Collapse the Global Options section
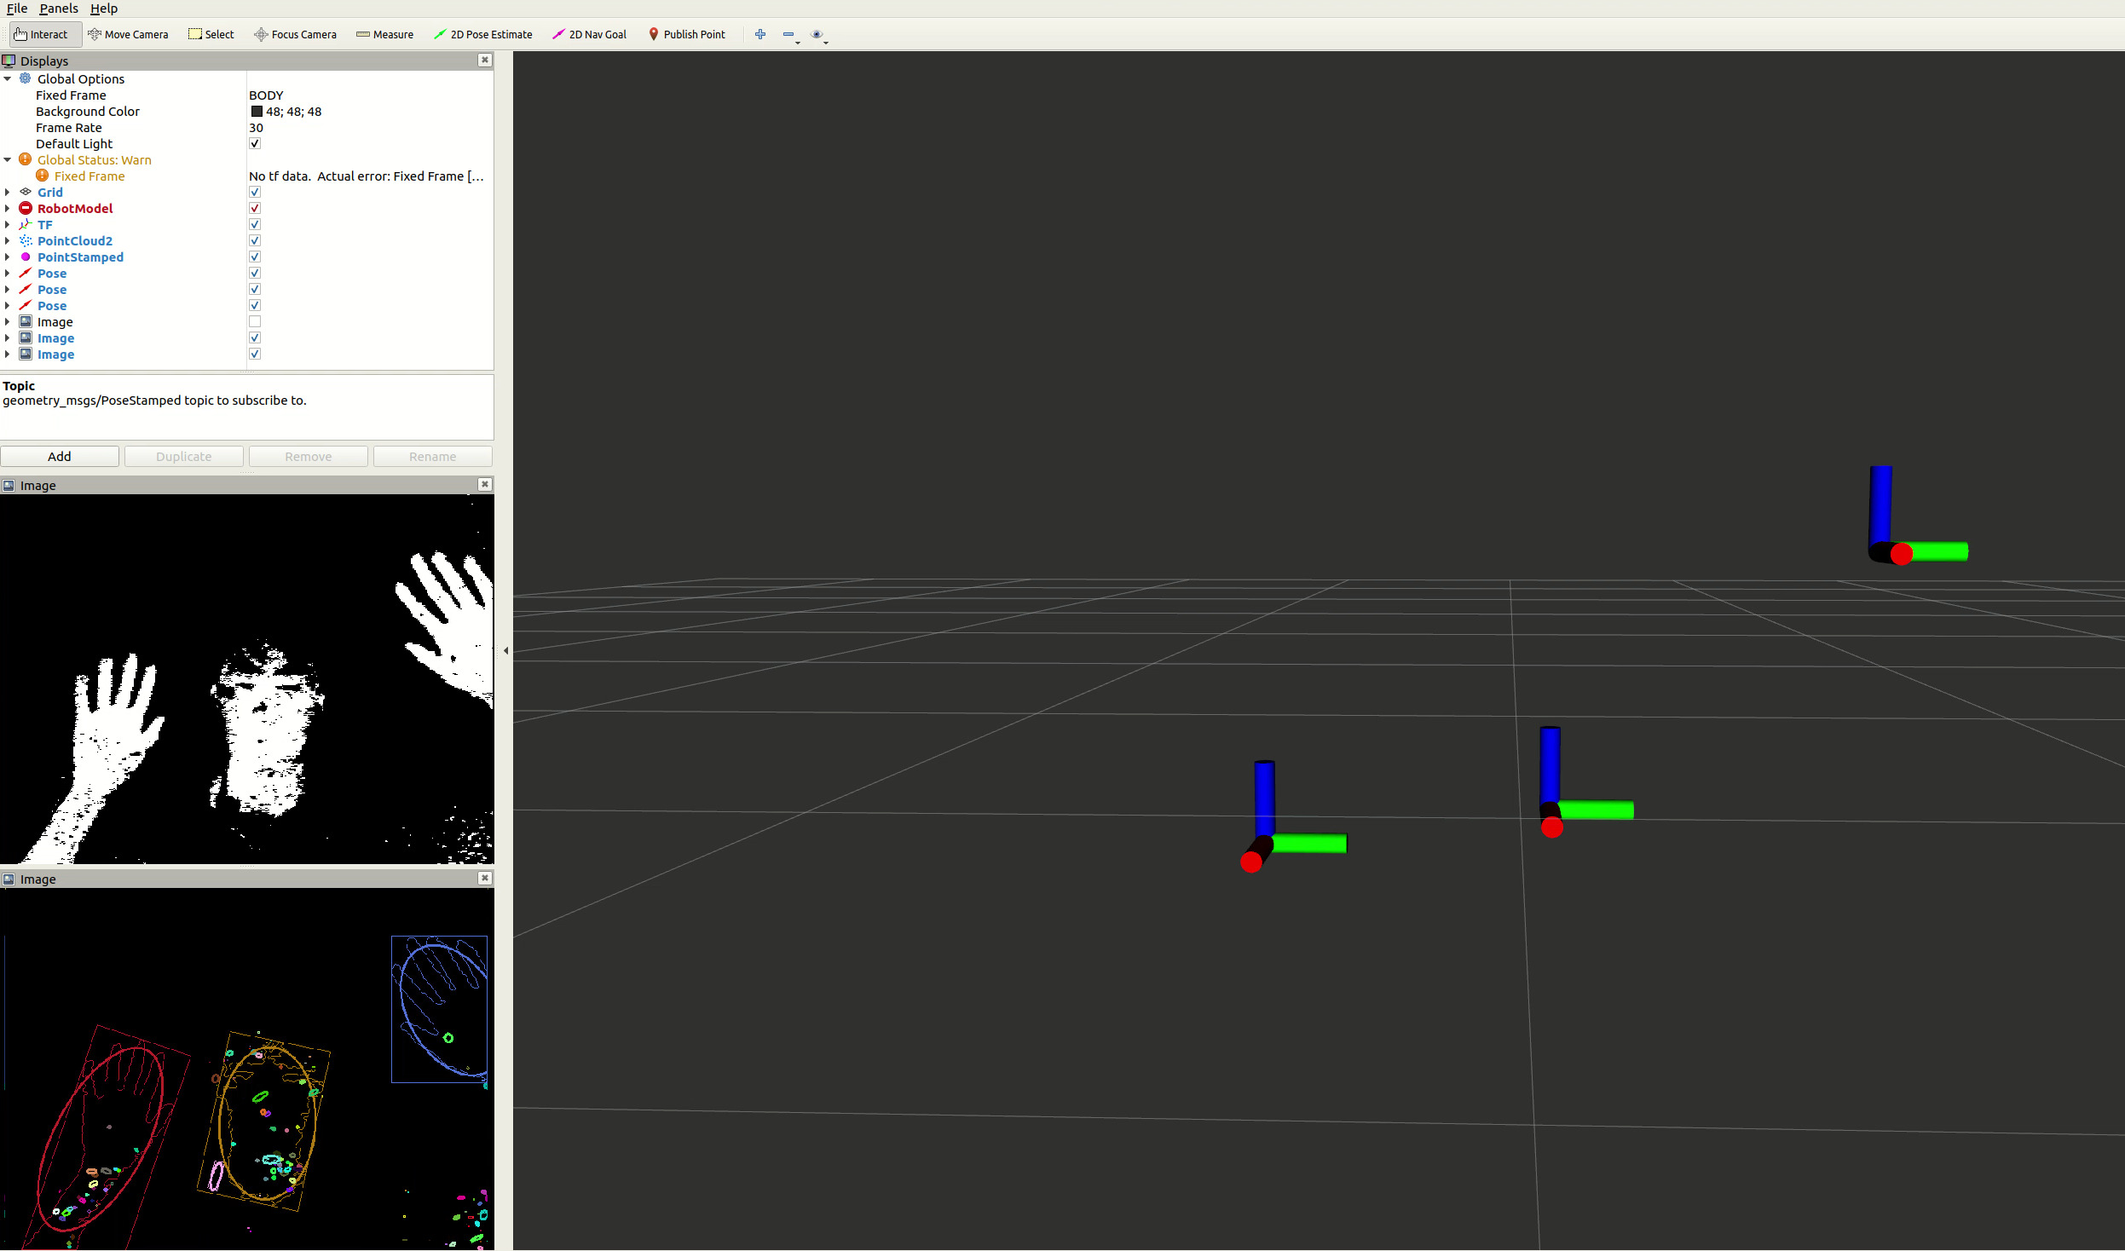This screenshot has height=1251, width=2125. pos(8,79)
